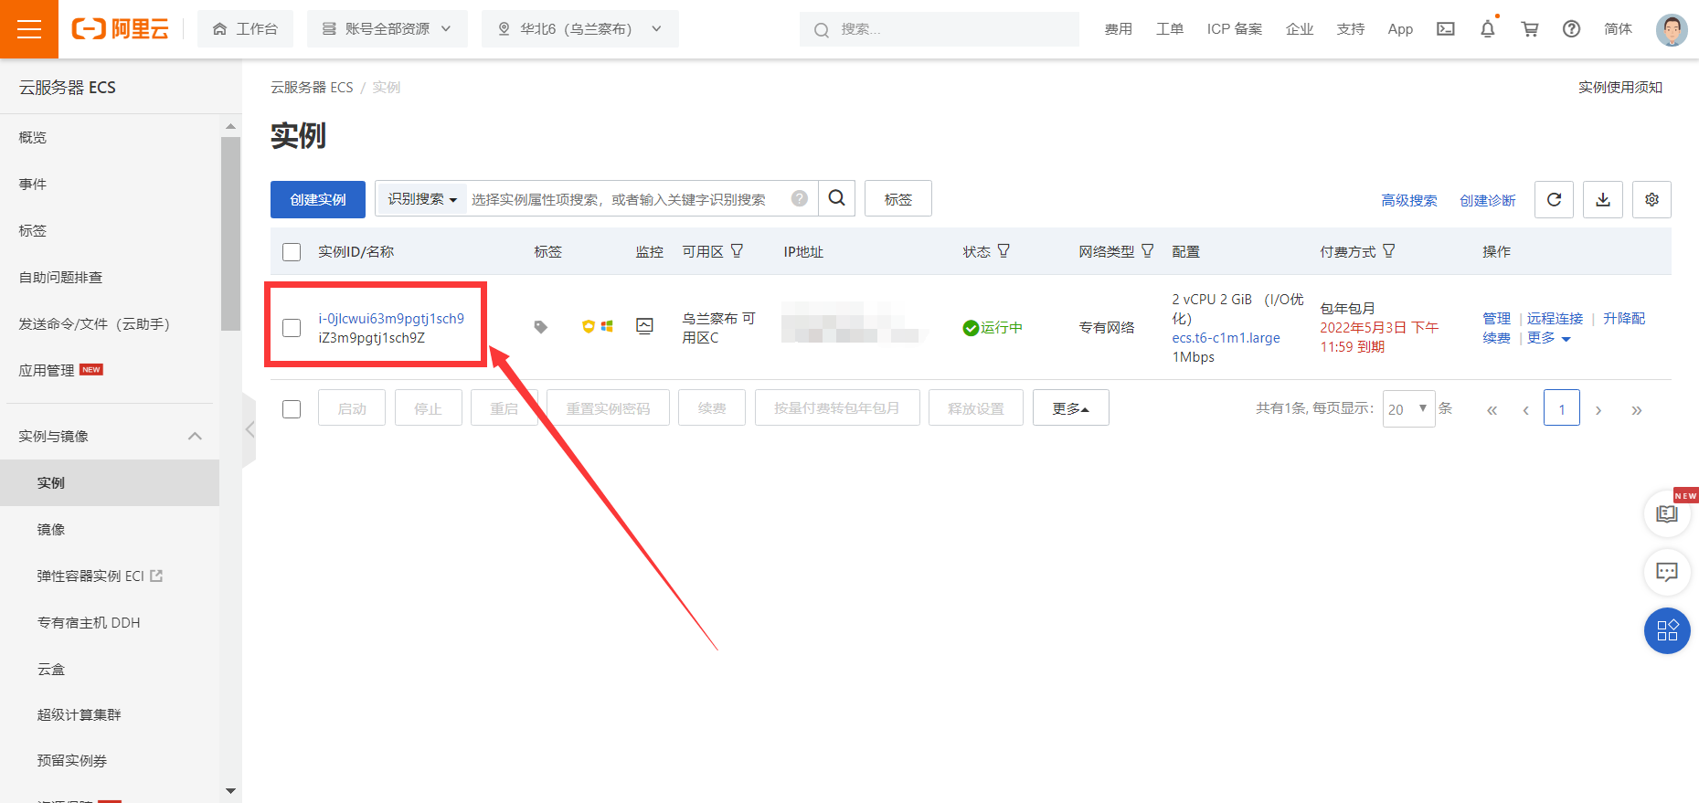
Task: Refresh the instance list
Action: tap(1554, 199)
